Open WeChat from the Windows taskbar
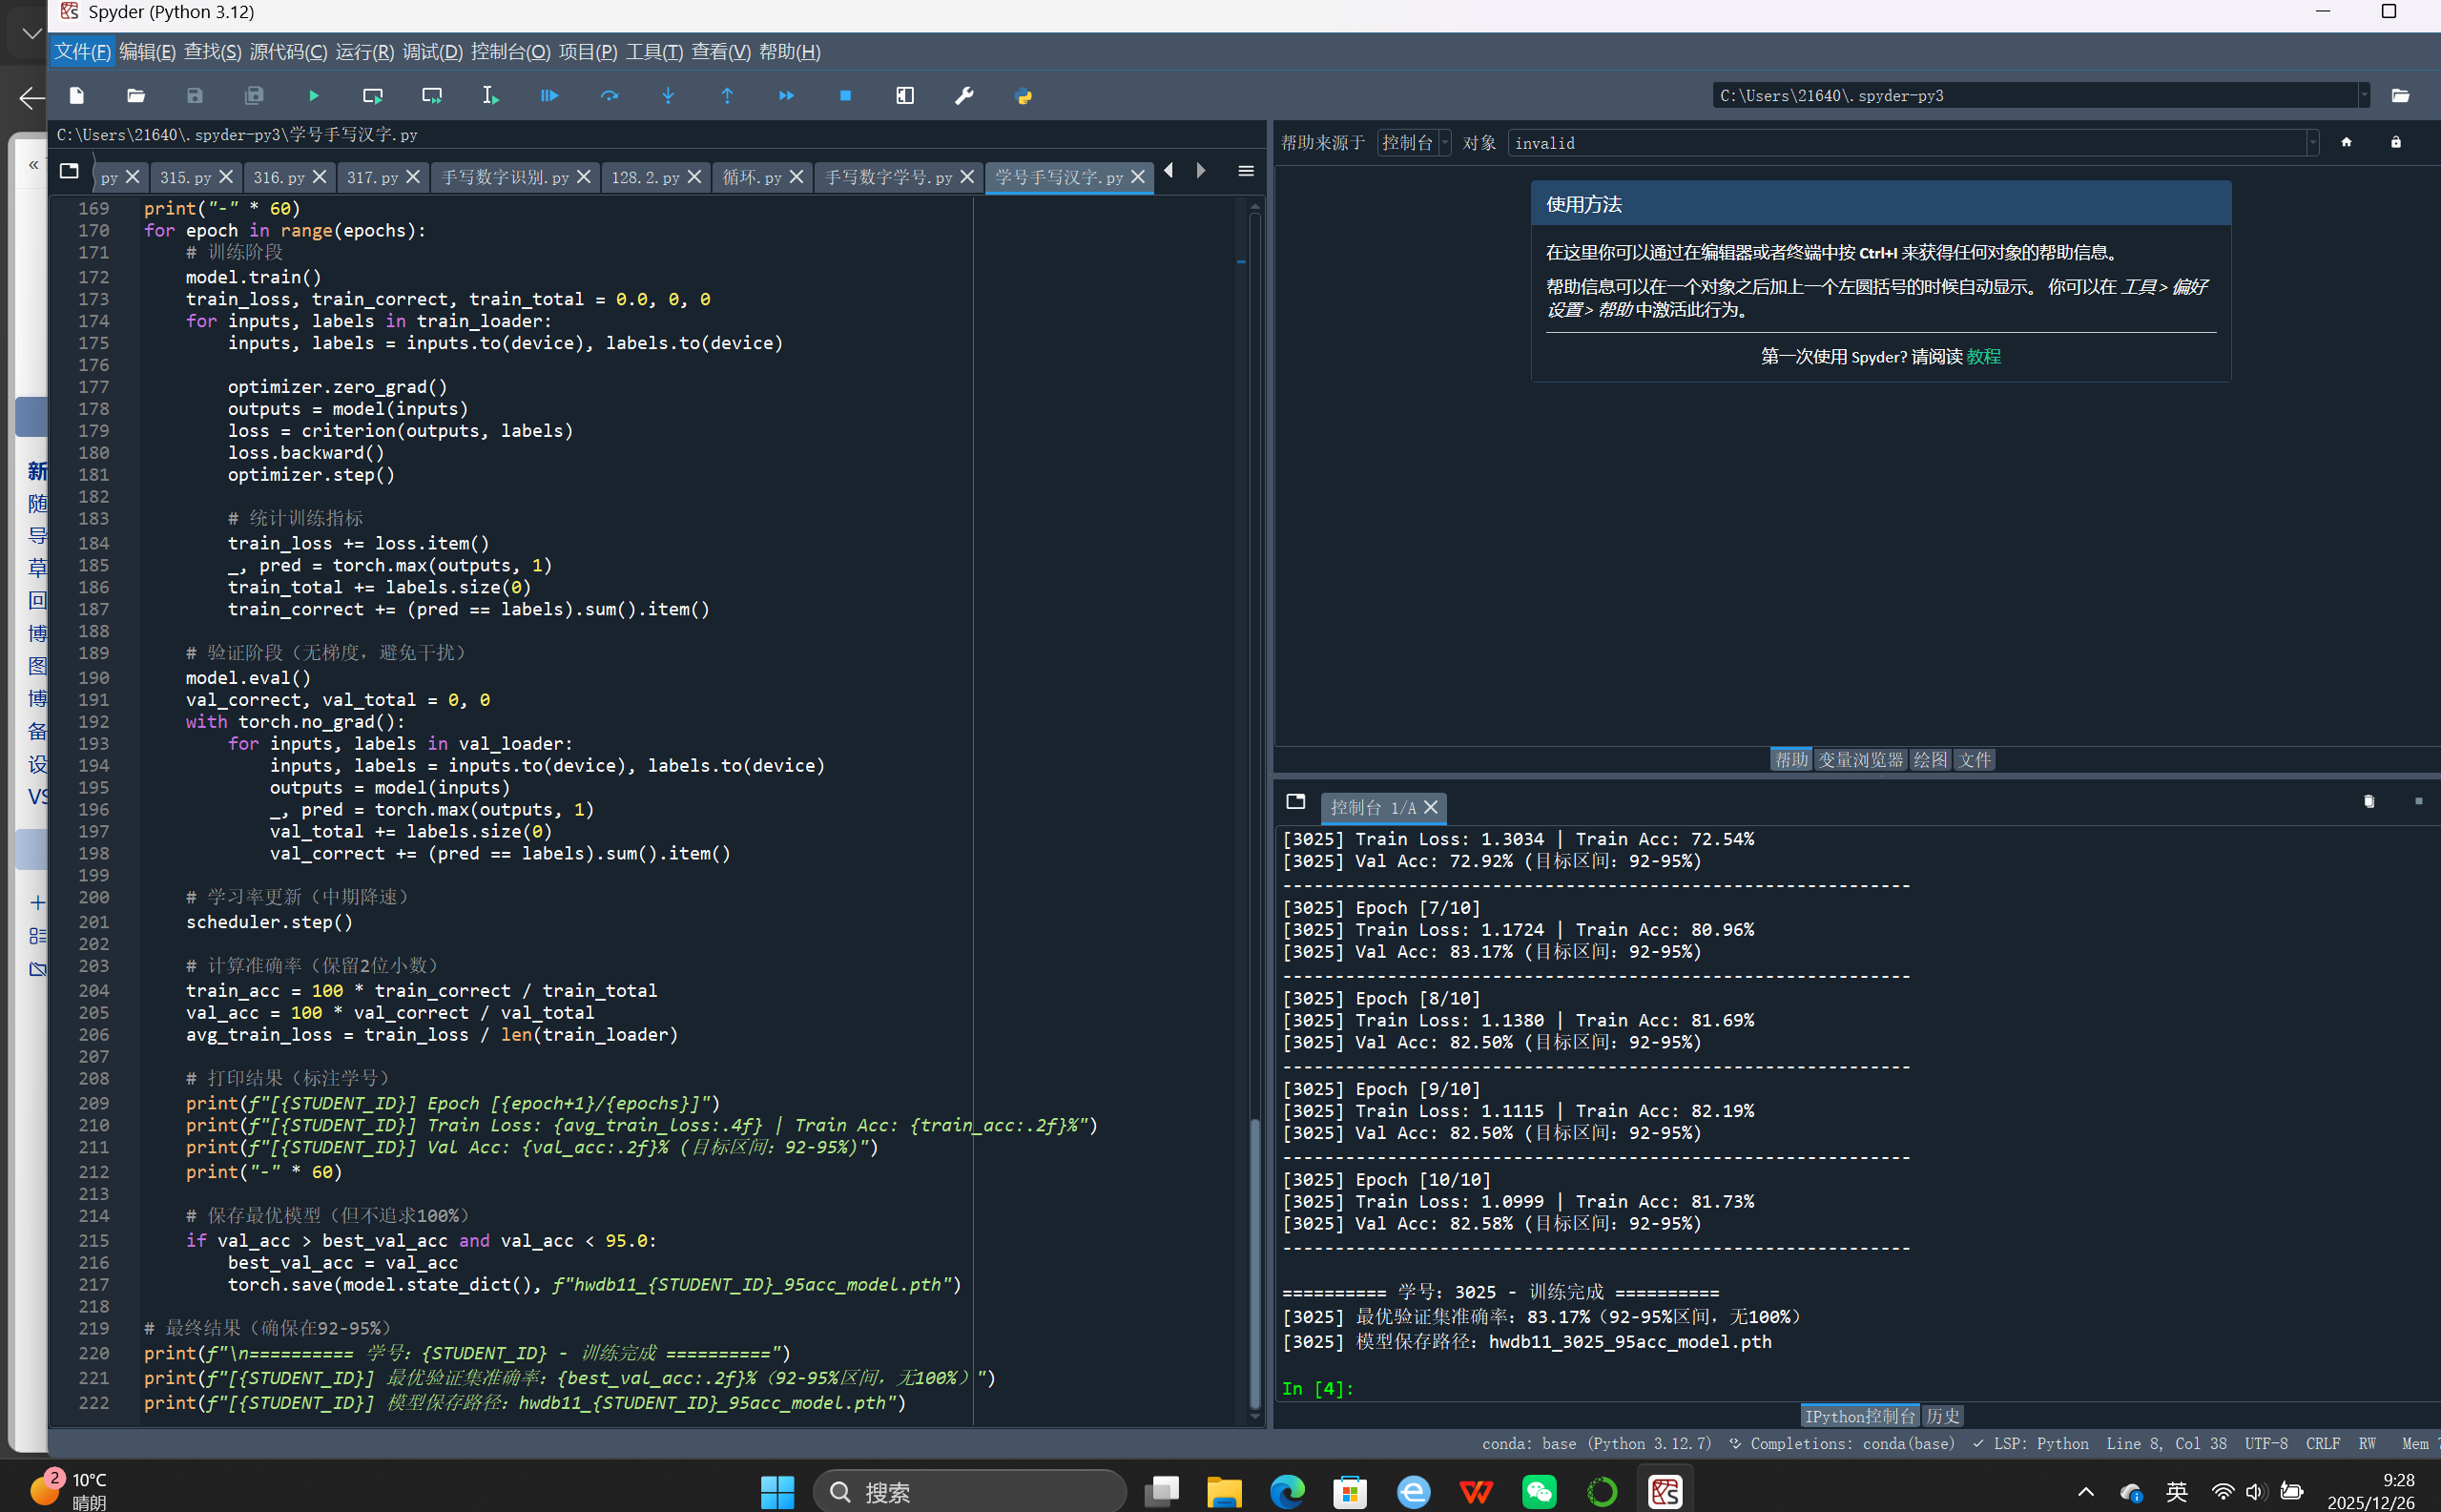 click(x=1539, y=1492)
